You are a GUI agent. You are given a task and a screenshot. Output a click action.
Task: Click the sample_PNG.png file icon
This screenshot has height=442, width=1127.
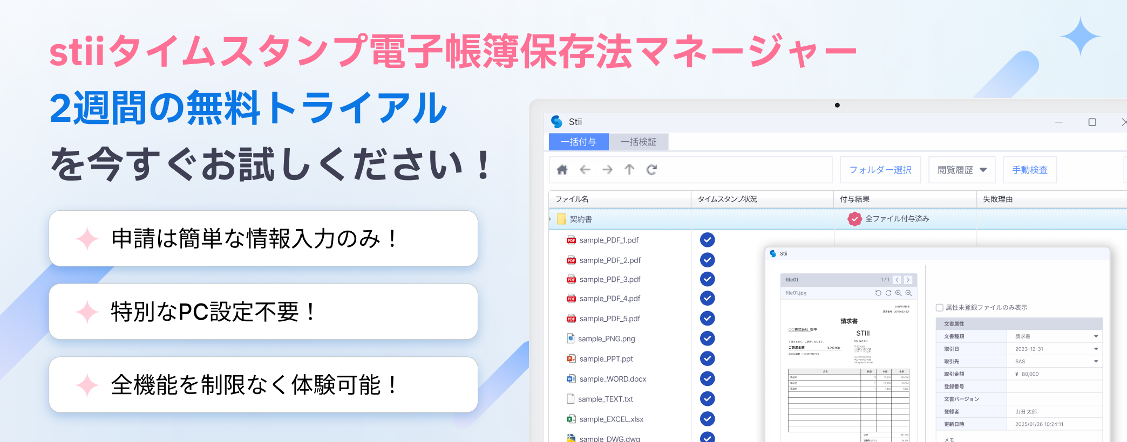571,339
